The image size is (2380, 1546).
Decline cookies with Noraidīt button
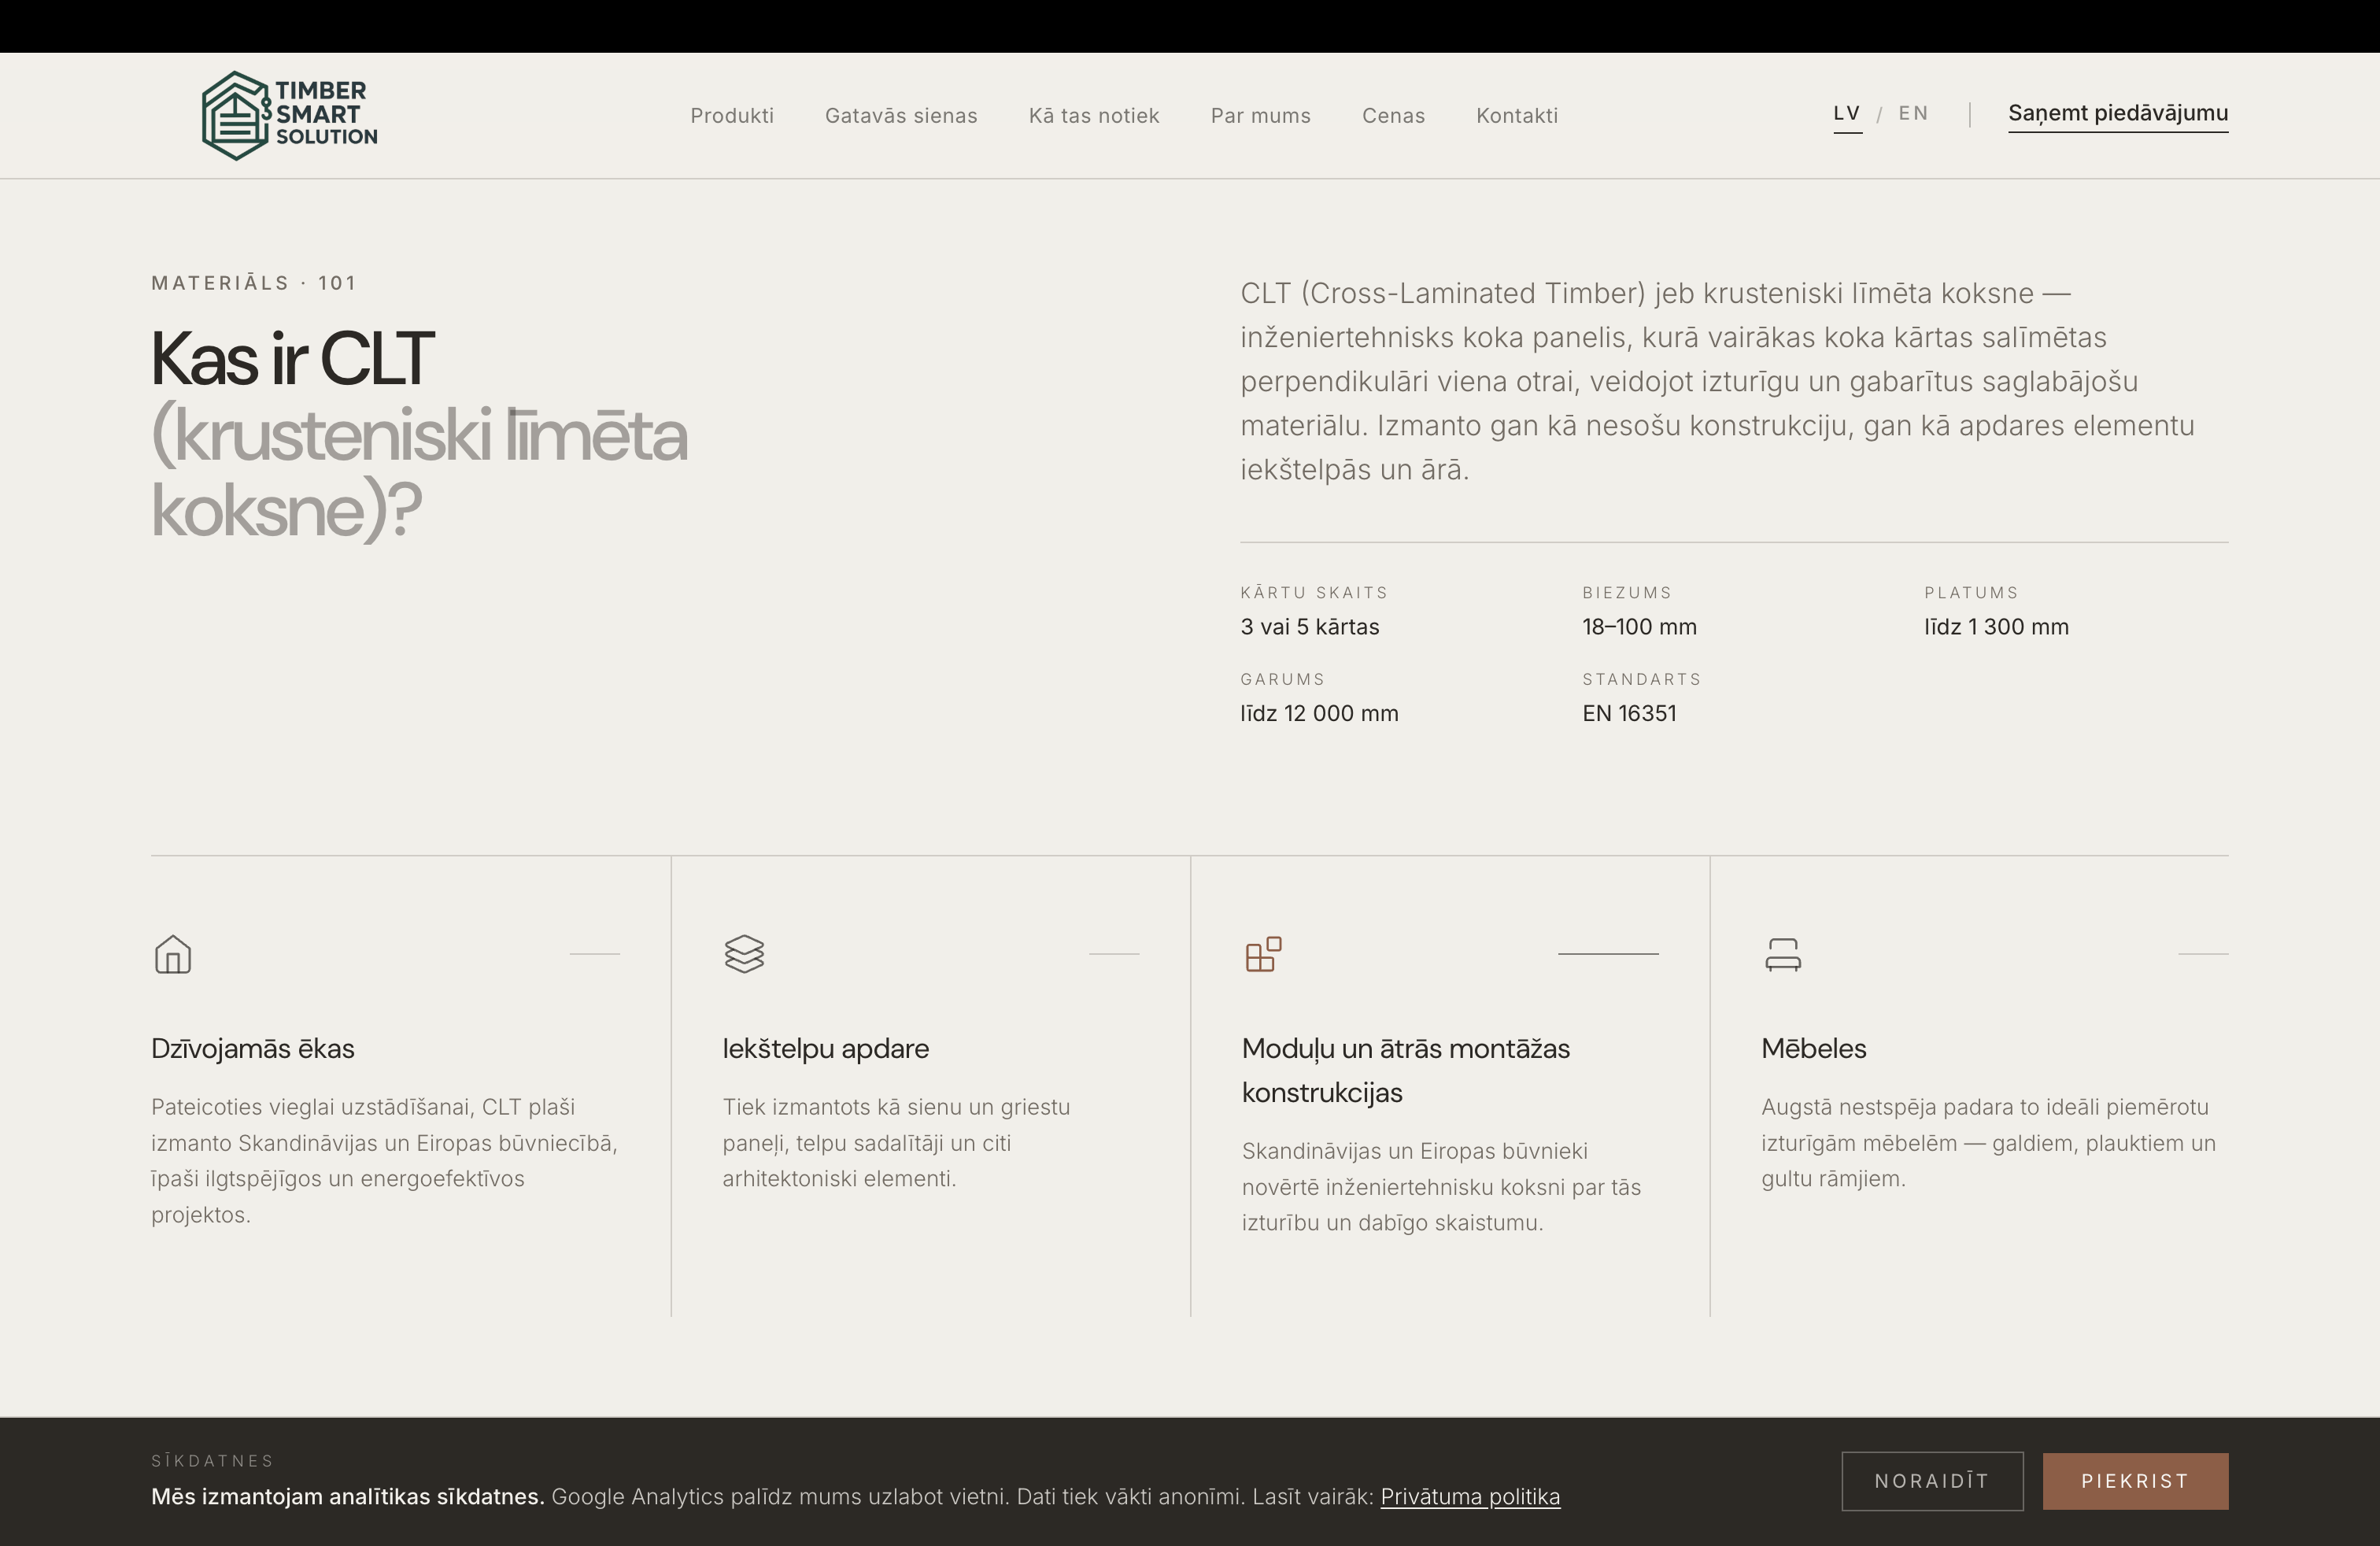pos(1932,1481)
